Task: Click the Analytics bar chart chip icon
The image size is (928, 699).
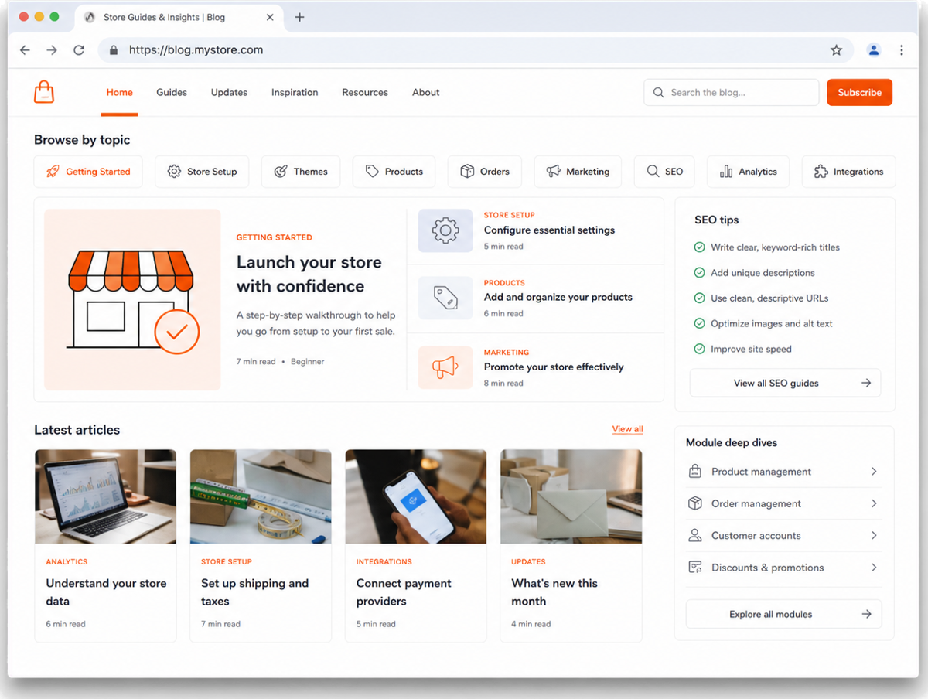Action: (x=726, y=172)
